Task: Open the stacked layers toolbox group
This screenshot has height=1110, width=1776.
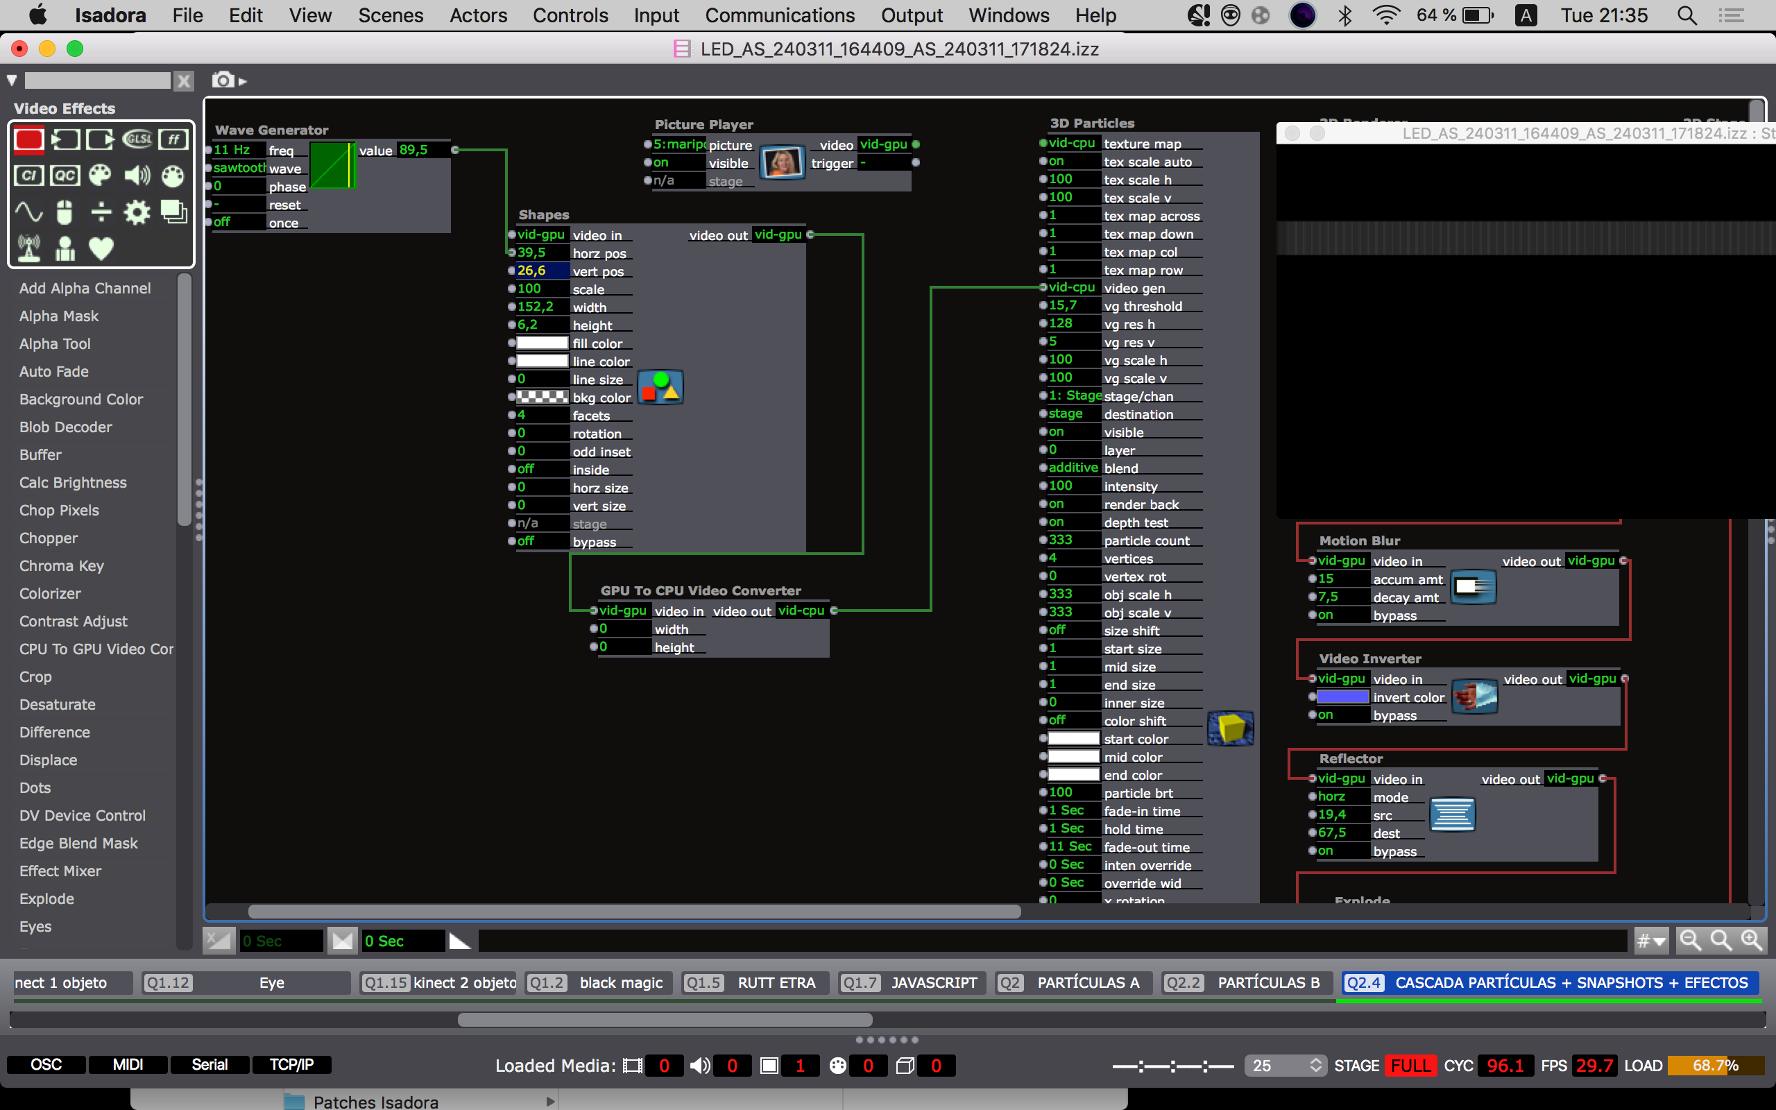Action: coord(174,212)
